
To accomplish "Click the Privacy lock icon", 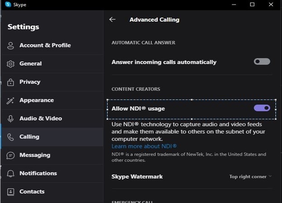I will click(x=11, y=82).
